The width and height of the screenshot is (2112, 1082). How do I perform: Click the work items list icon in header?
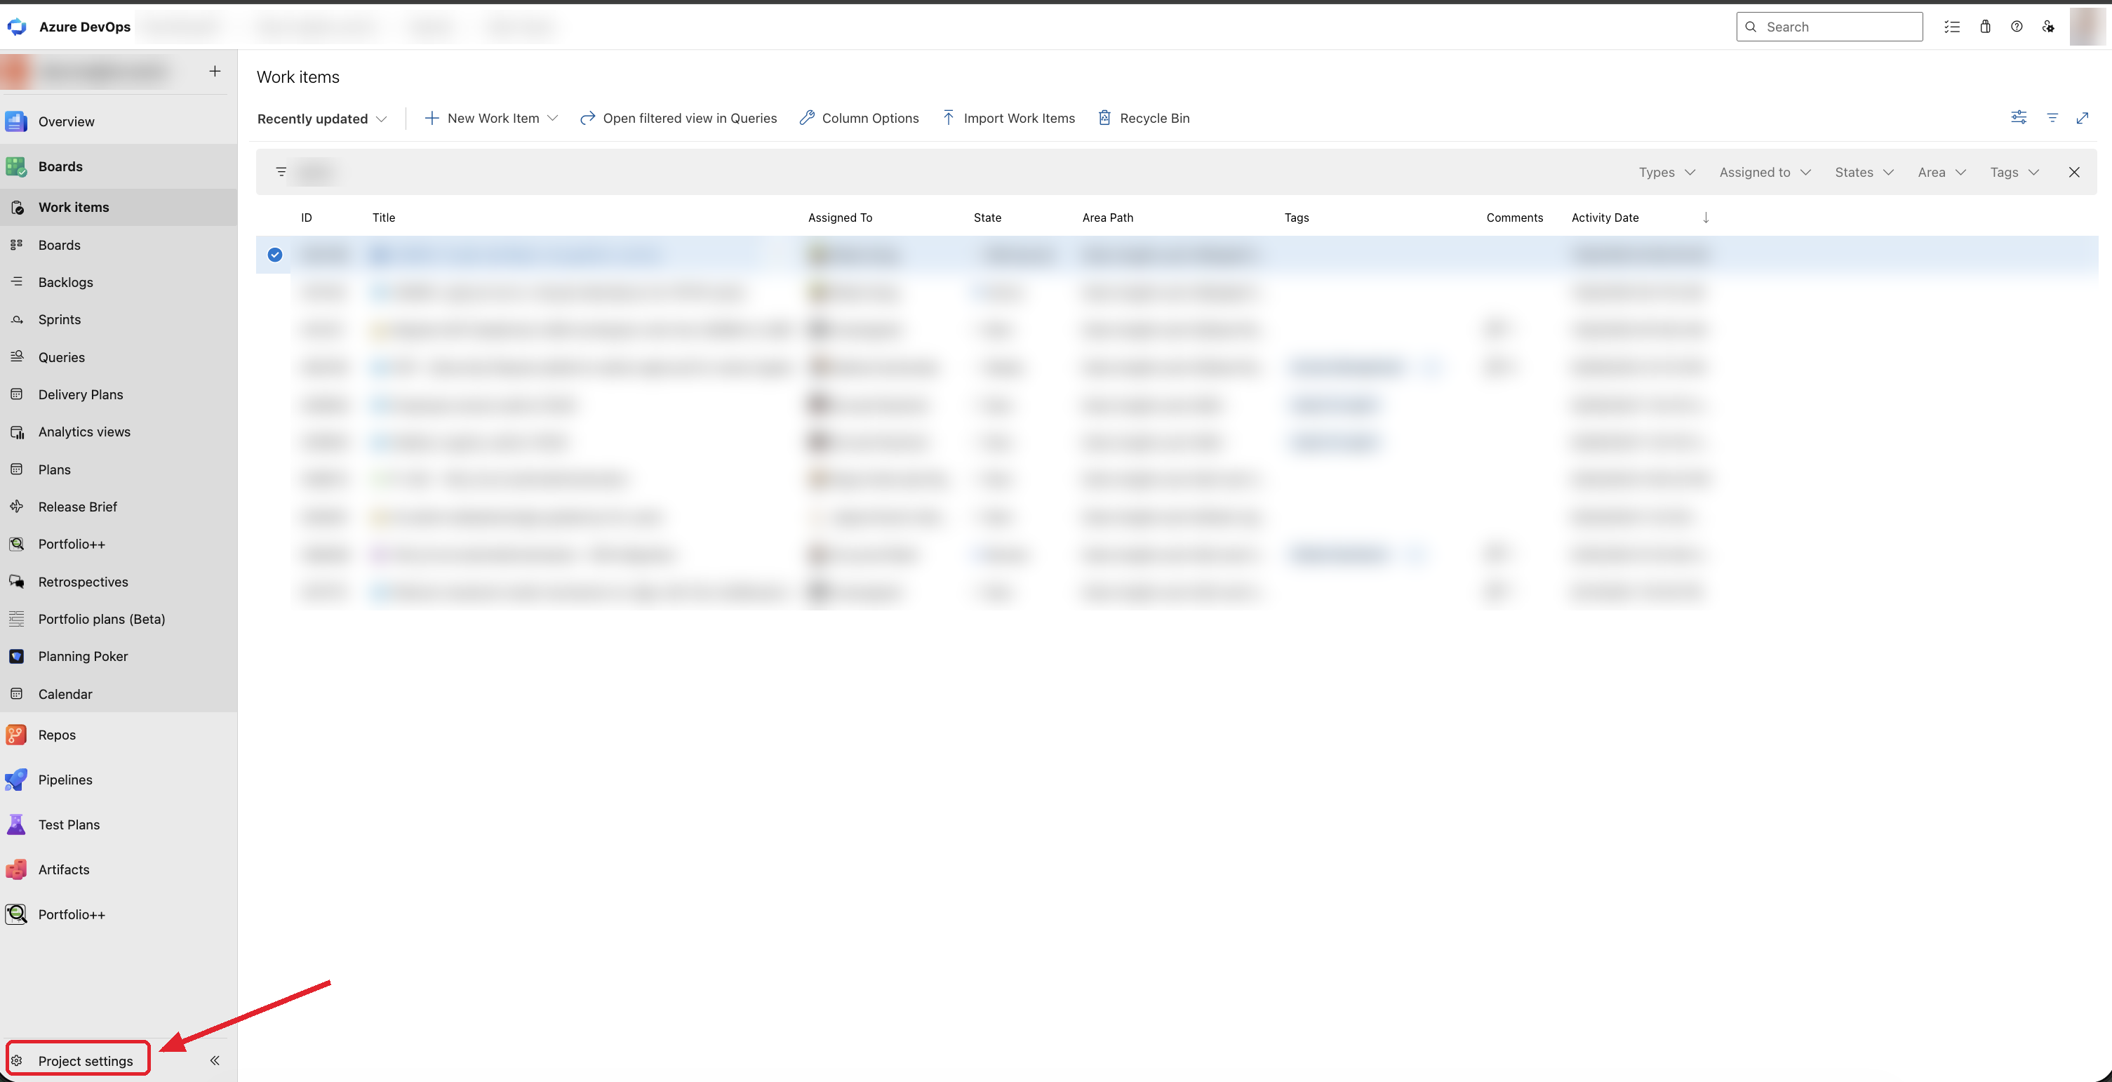pyautogui.click(x=1952, y=27)
